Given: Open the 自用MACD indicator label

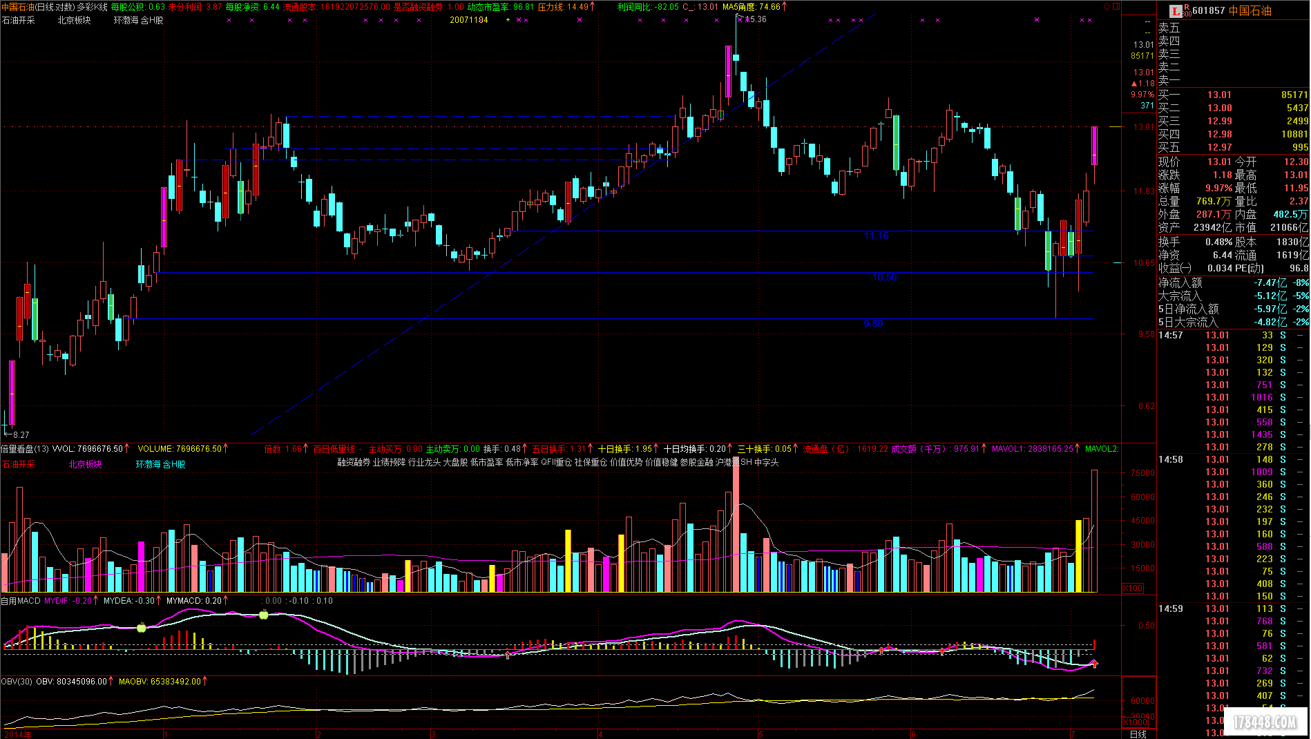Looking at the screenshot, I should point(21,601).
